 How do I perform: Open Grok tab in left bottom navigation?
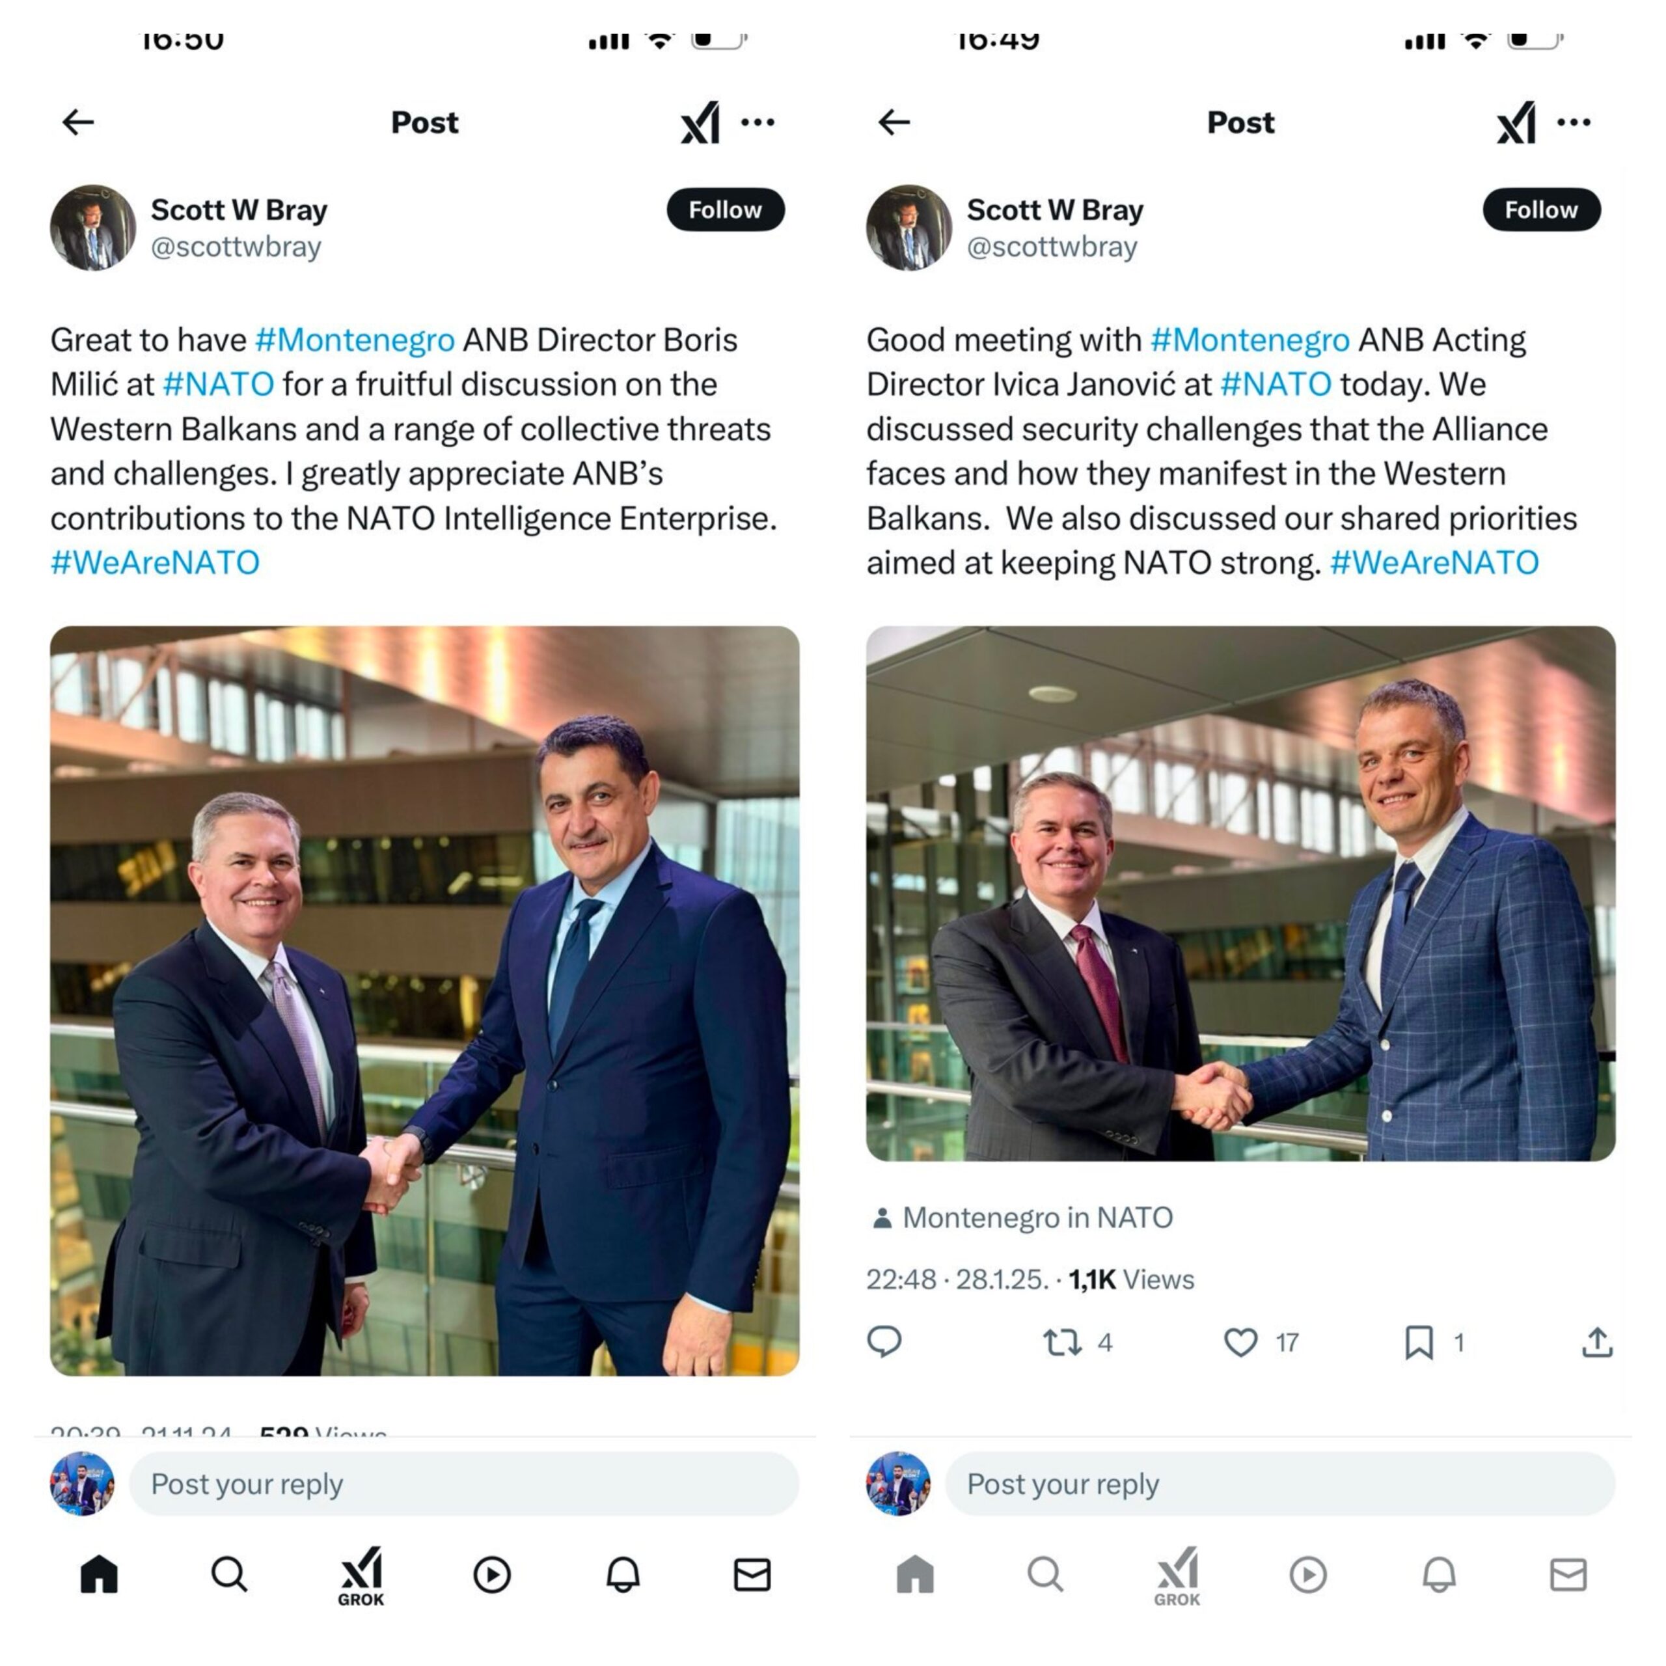pyautogui.click(x=361, y=1576)
